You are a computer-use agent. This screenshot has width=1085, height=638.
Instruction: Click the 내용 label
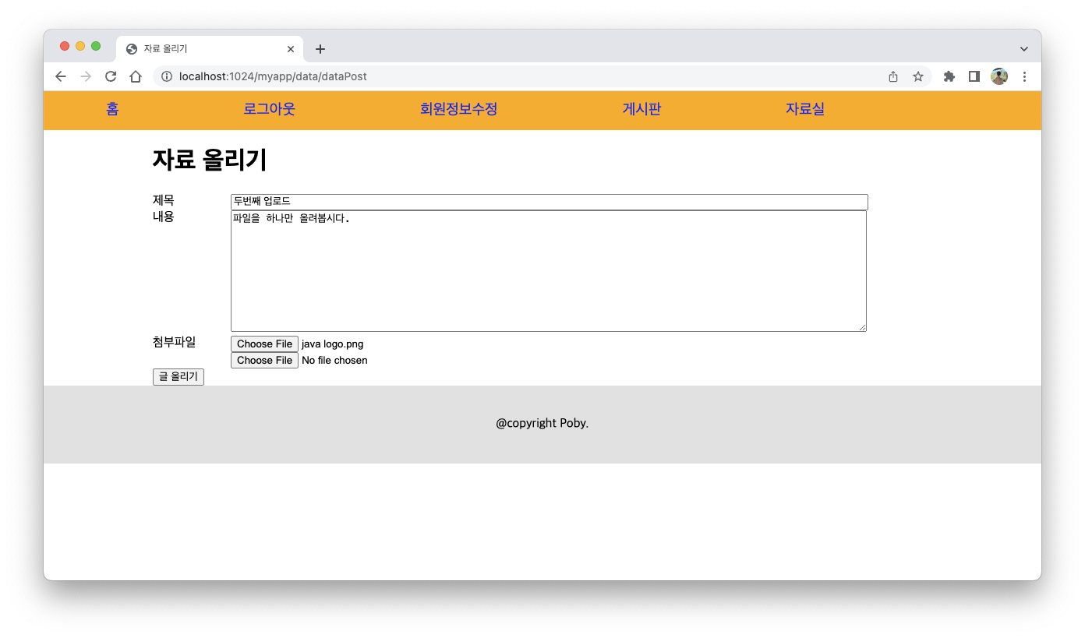(x=164, y=217)
